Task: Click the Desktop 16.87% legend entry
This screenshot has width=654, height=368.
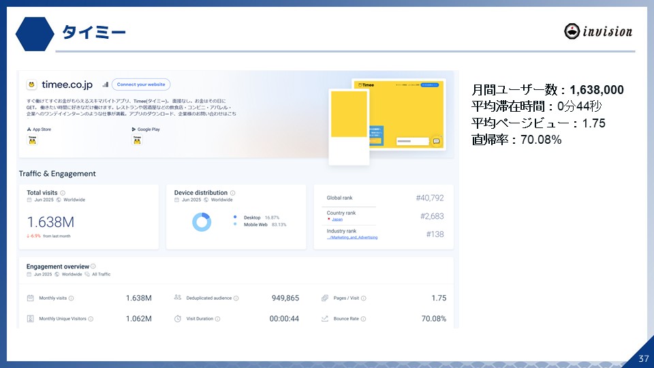Action: pos(256,217)
